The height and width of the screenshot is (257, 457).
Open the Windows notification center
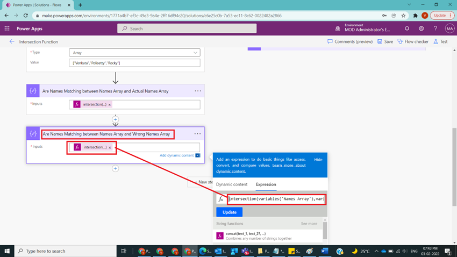point(448,251)
